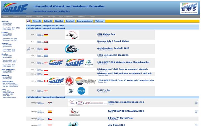201x126 pixels.
Task: Click the Malibu Boats logo
Action: 85,81
